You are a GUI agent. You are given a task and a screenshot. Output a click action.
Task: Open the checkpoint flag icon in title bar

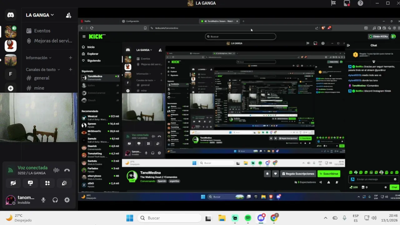pyautogui.click(x=333, y=3)
